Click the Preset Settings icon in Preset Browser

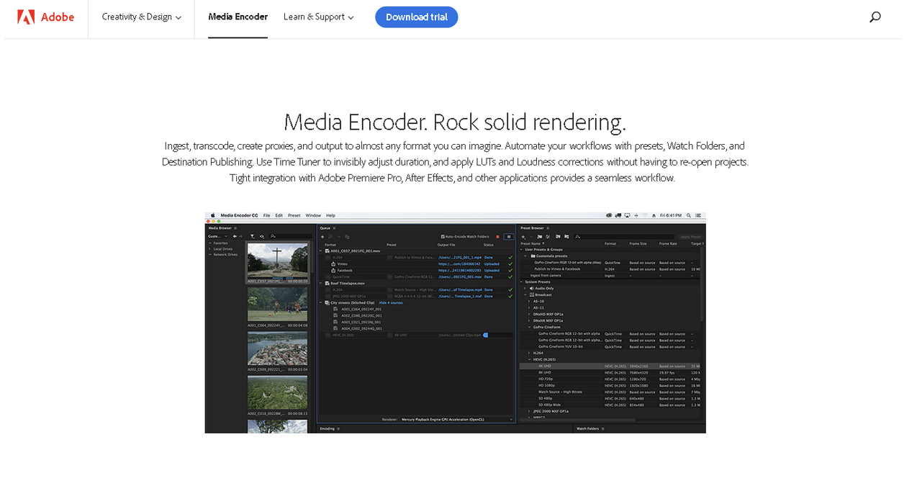(548, 237)
